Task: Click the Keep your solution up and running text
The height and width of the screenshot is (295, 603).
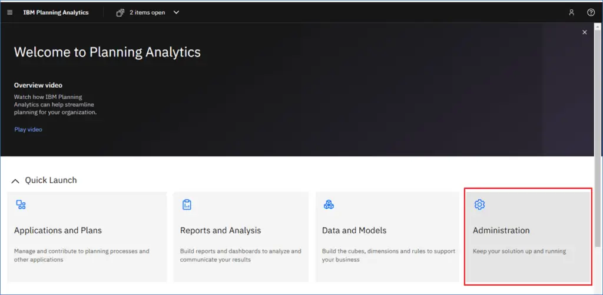Action: point(519,252)
